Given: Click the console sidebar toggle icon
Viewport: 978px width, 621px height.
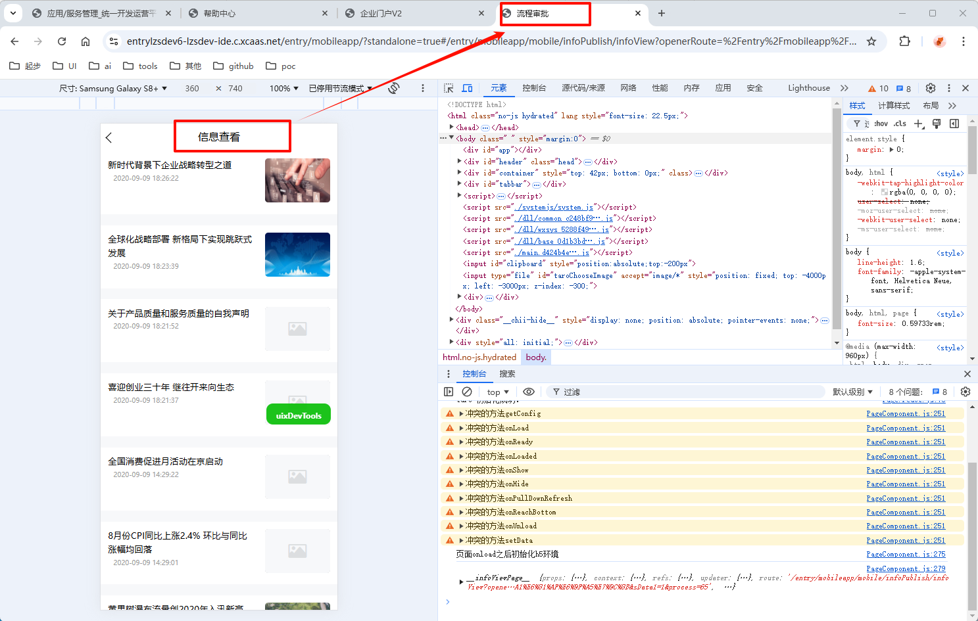Looking at the screenshot, I should (449, 392).
